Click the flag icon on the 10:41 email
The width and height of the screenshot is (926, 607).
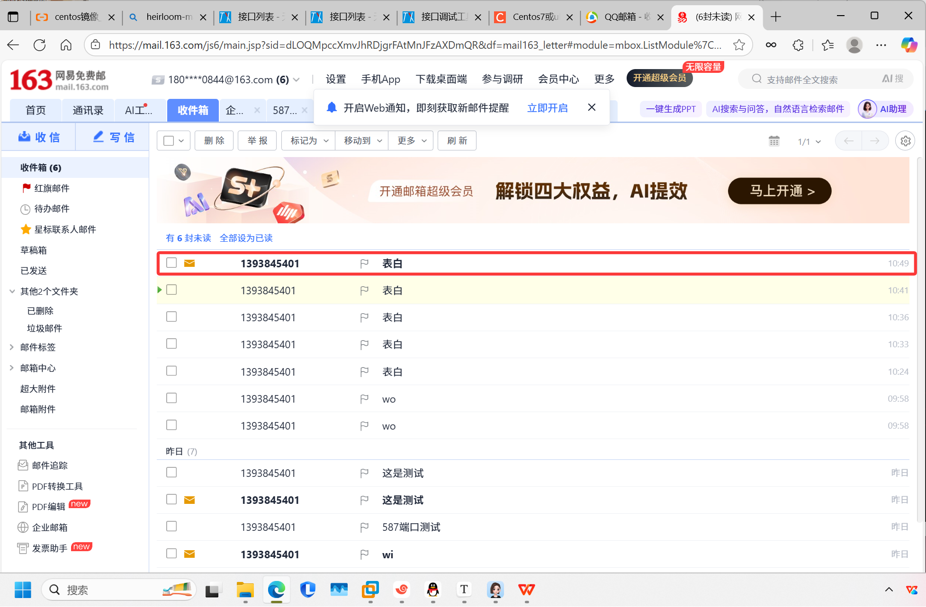(364, 290)
